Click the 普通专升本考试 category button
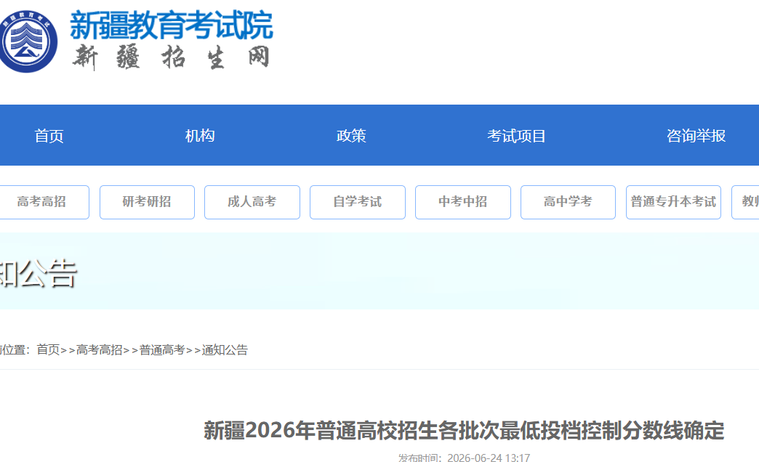 673,202
